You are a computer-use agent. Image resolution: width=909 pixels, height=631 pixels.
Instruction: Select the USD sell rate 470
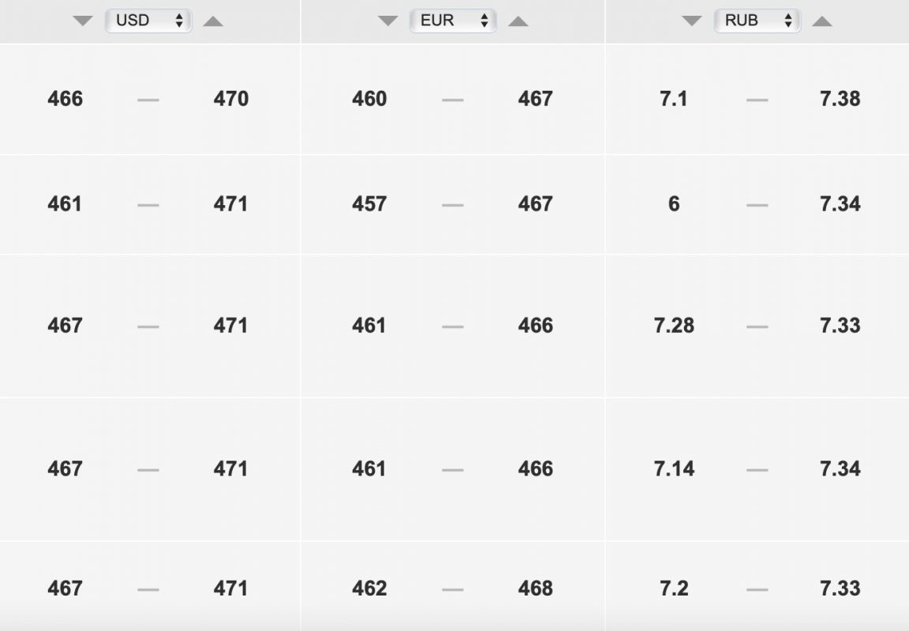230,99
